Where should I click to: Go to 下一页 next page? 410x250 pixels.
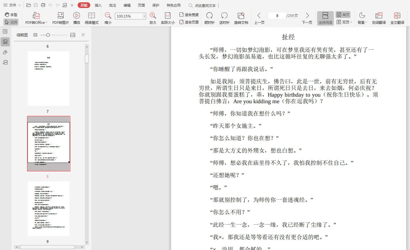(307, 18)
